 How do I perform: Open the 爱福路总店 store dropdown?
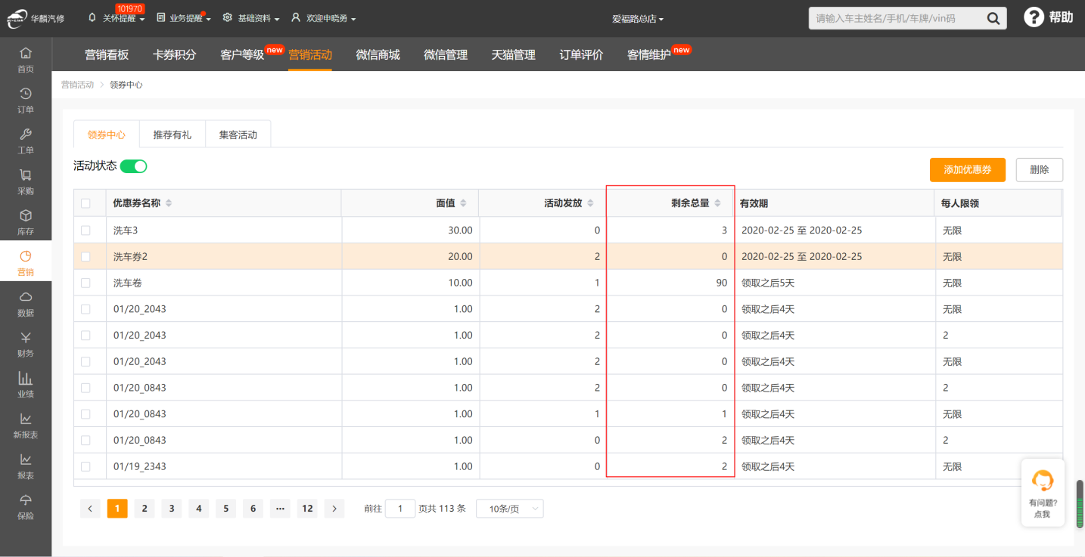(x=638, y=19)
